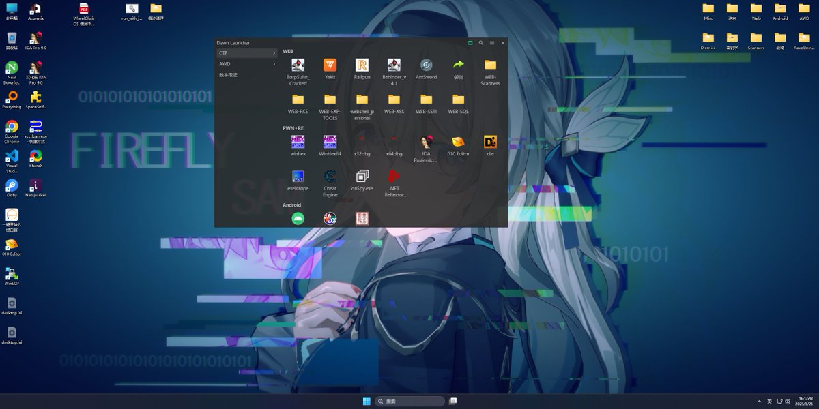Launch Cheat Engine from the launcher

click(x=330, y=177)
